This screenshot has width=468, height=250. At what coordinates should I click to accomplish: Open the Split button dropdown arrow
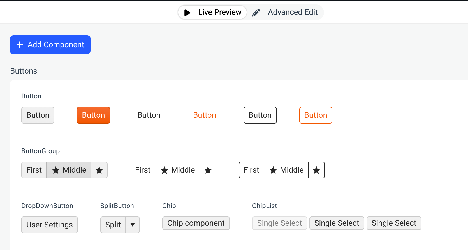[133, 225]
